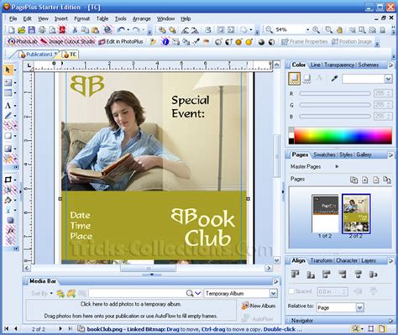The image size is (398, 335).
Task: Switch to the Layers tab
Action: pyautogui.click(x=369, y=261)
